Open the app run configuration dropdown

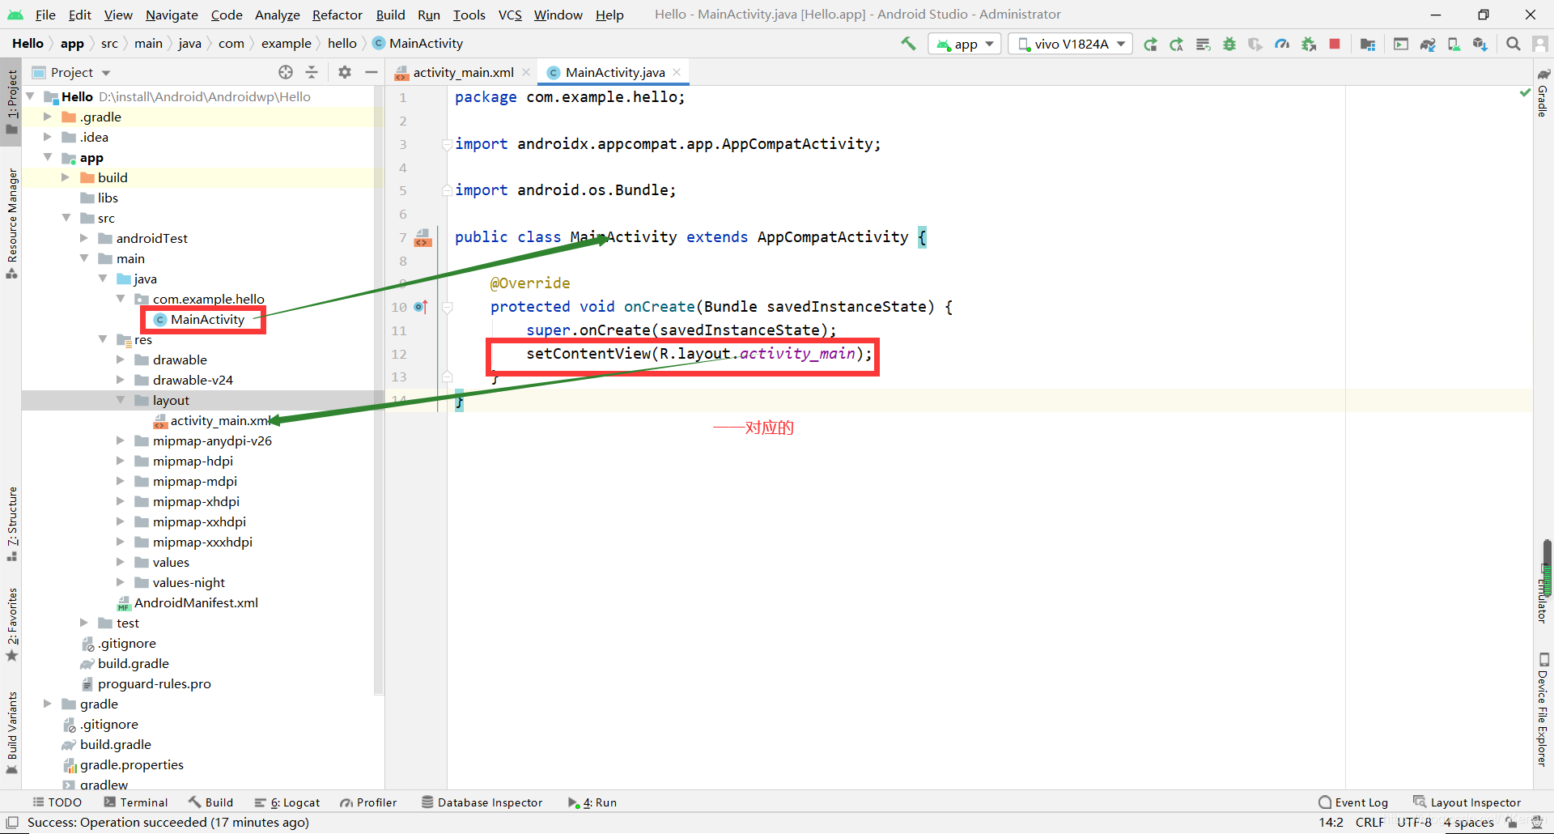(965, 44)
